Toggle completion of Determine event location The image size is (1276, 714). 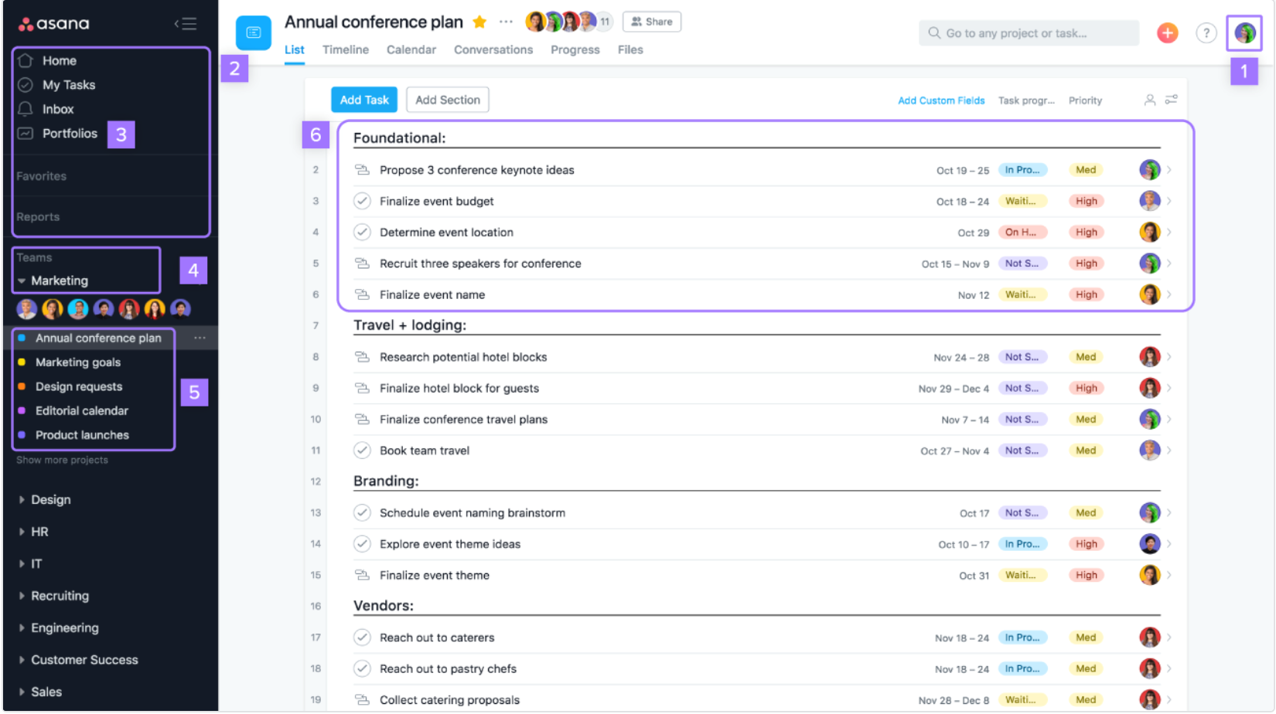point(362,232)
